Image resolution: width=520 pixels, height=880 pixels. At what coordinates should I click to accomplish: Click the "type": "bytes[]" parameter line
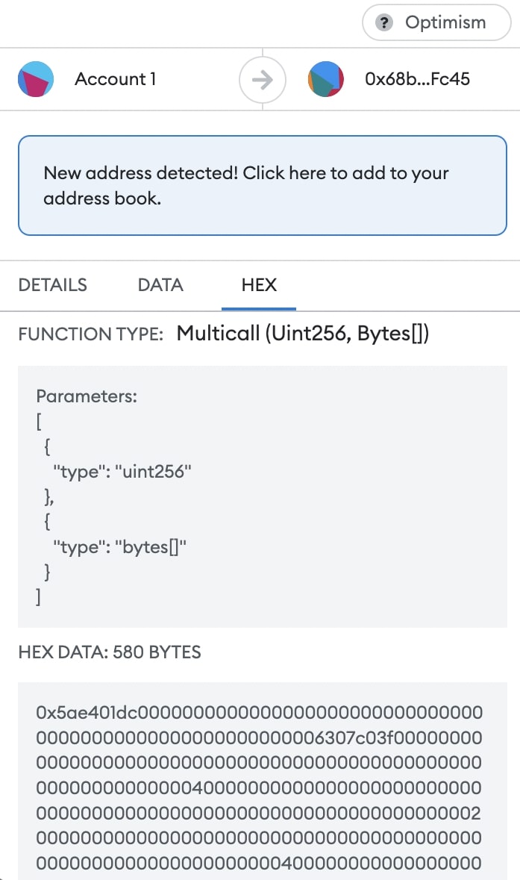(x=119, y=548)
